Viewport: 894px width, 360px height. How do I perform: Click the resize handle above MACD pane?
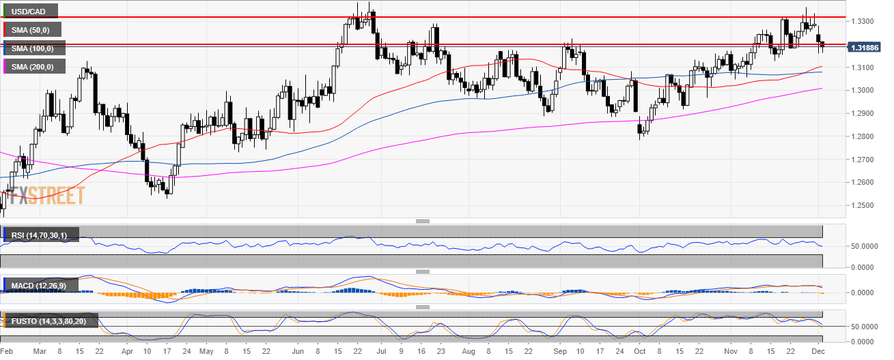(x=422, y=271)
